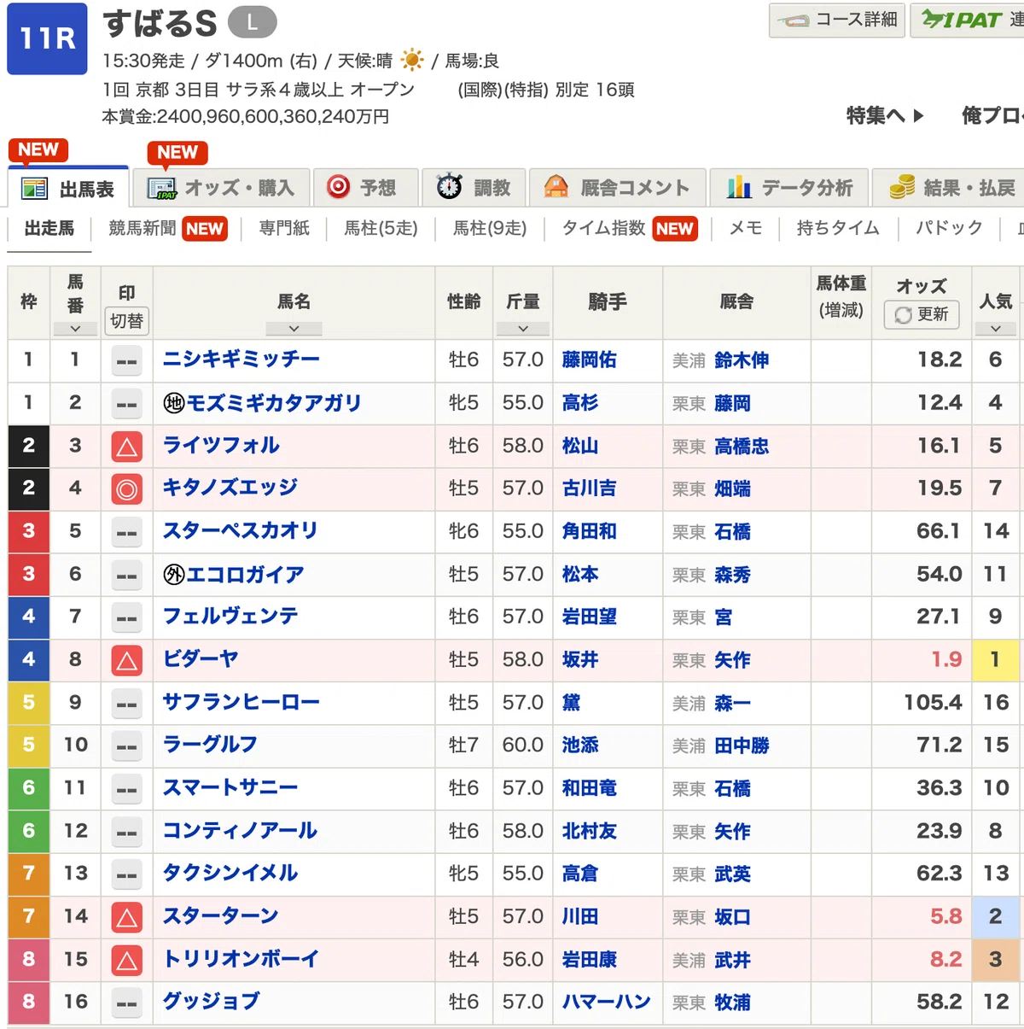The width and height of the screenshot is (1024, 1029).
Task: Open the オッズ・購入 tab
Action: click(x=219, y=188)
